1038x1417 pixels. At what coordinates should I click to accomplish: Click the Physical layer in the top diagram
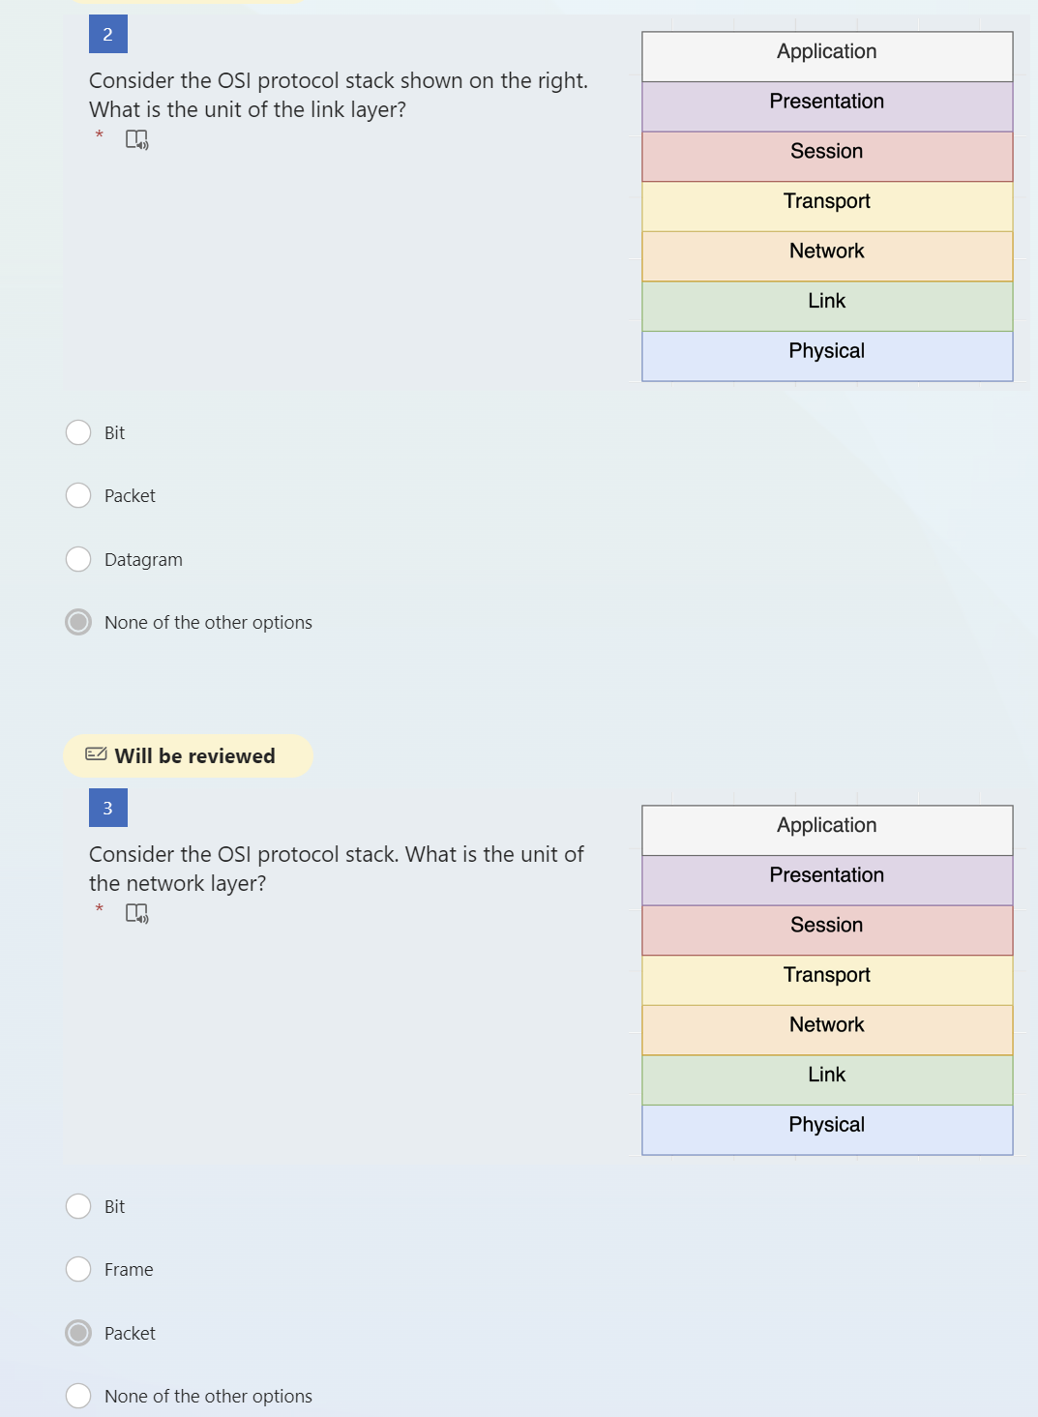[x=826, y=351]
